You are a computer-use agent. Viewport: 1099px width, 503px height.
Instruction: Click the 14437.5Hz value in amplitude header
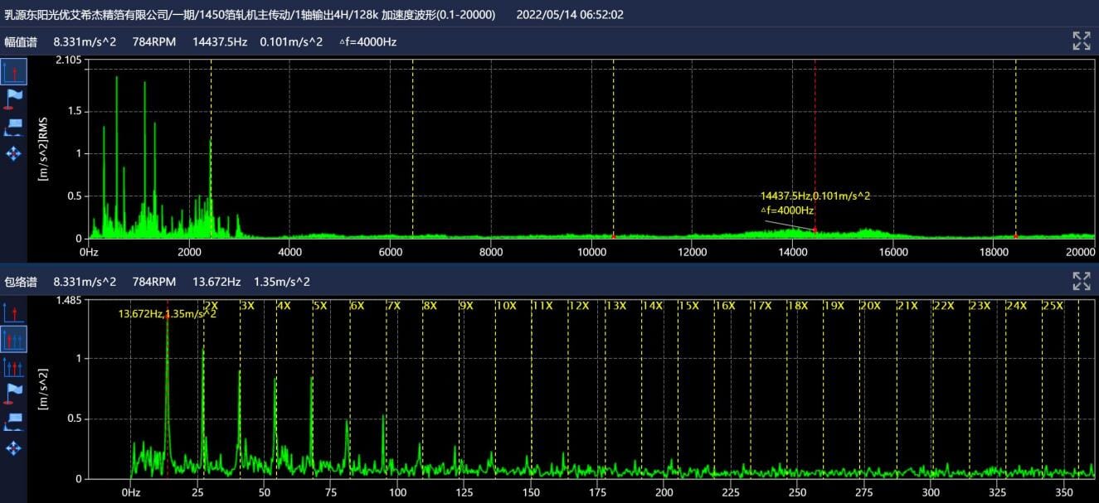tap(221, 41)
